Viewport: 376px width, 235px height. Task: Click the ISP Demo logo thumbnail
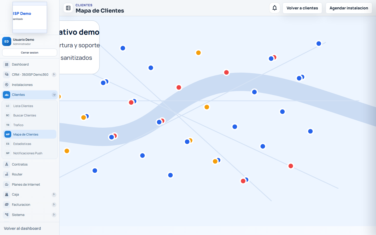(30, 17)
